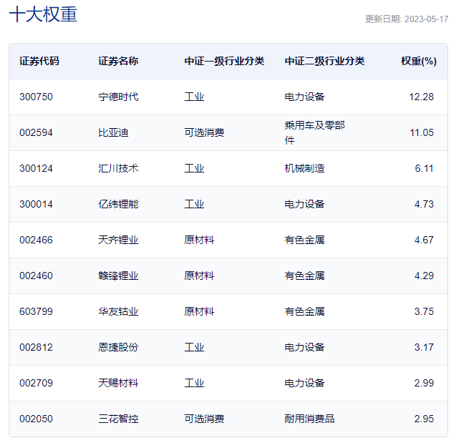Click the 中证二级行业分类 column header

[x=324, y=62]
